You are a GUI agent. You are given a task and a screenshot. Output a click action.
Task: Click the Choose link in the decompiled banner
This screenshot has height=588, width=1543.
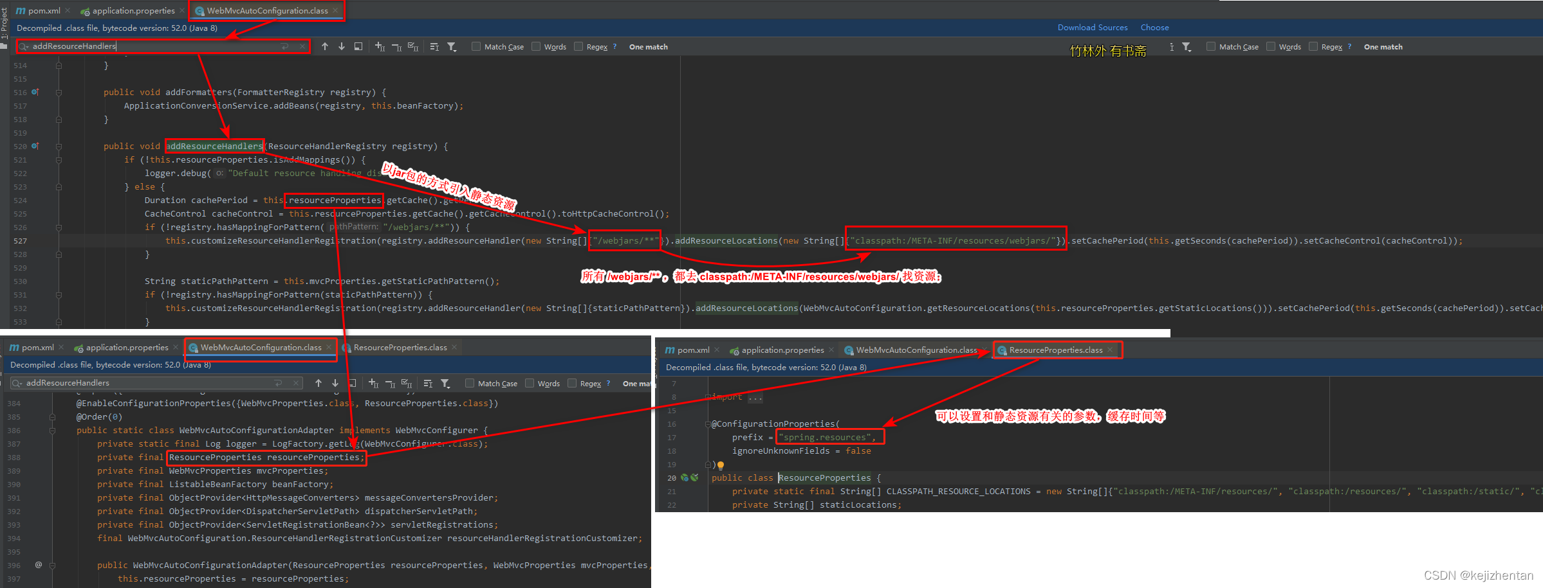pos(1155,28)
